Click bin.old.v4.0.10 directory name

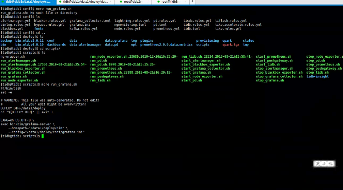(29, 45)
